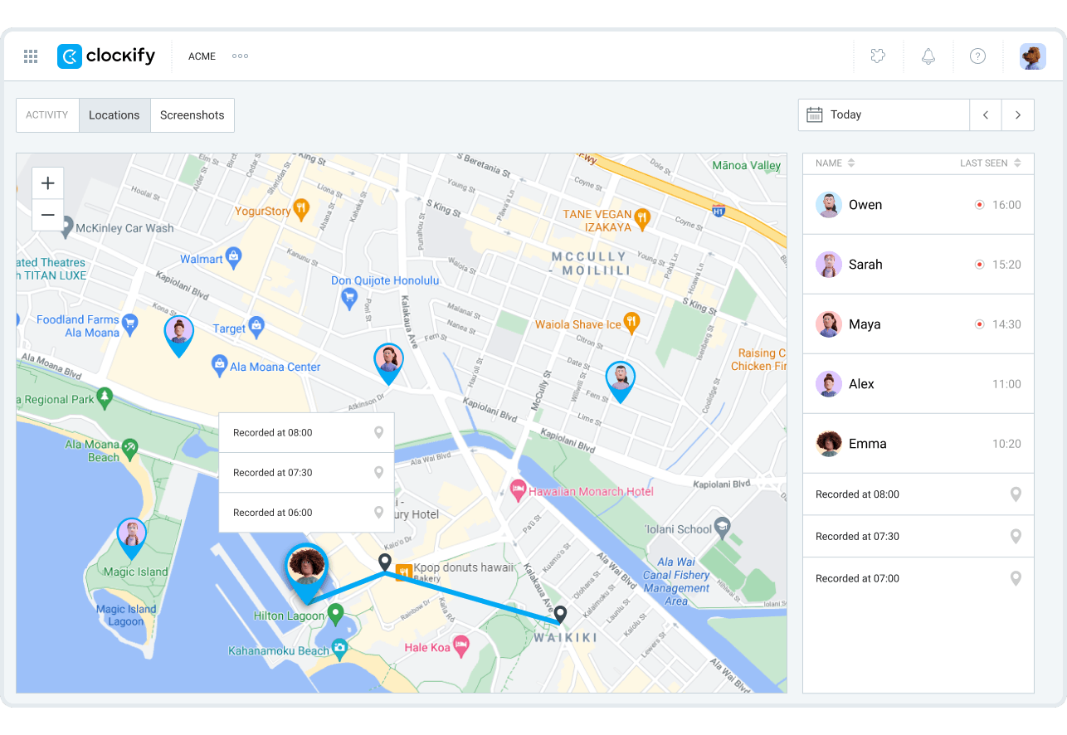Open the ACME workspace options ellipsis
1067x735 pixels.
pos(241,56)
